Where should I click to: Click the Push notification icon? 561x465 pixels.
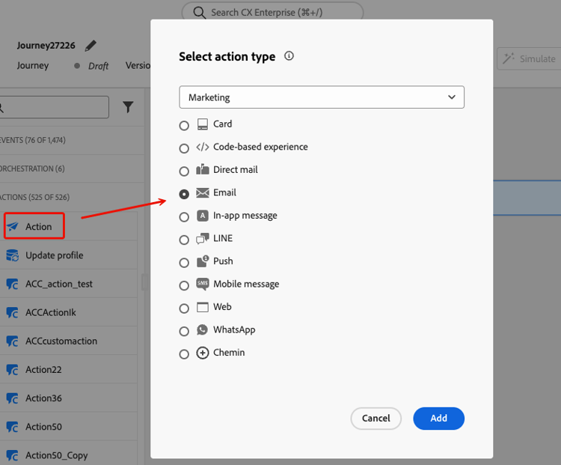coord(203,261)
